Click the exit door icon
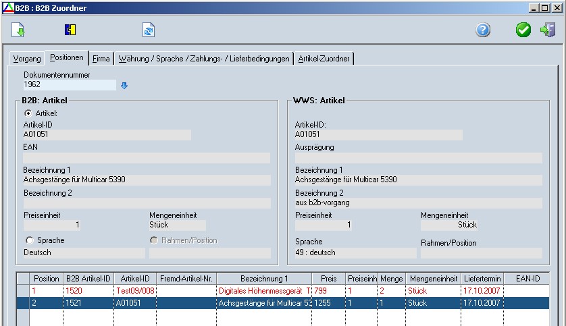 coord(547,30)
